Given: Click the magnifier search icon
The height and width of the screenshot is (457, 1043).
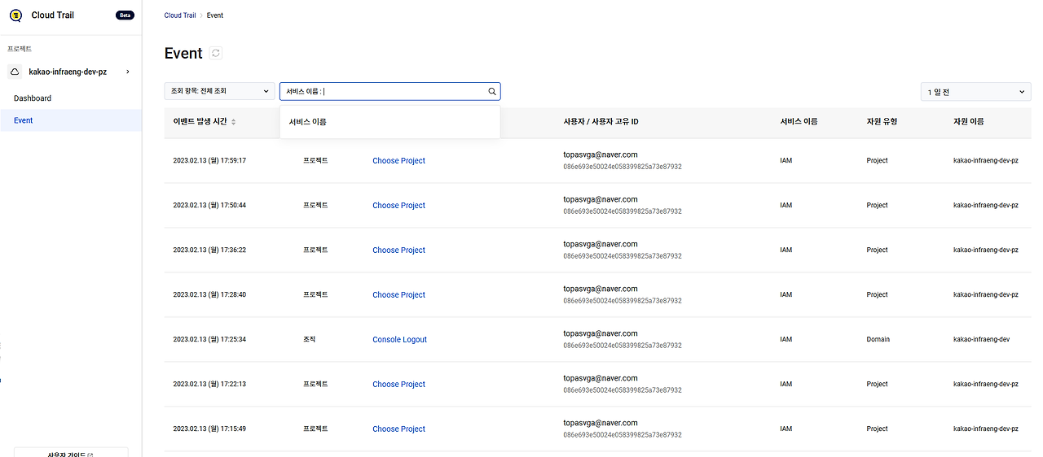Looking at the screenshot, I should [x=492, y=92].
